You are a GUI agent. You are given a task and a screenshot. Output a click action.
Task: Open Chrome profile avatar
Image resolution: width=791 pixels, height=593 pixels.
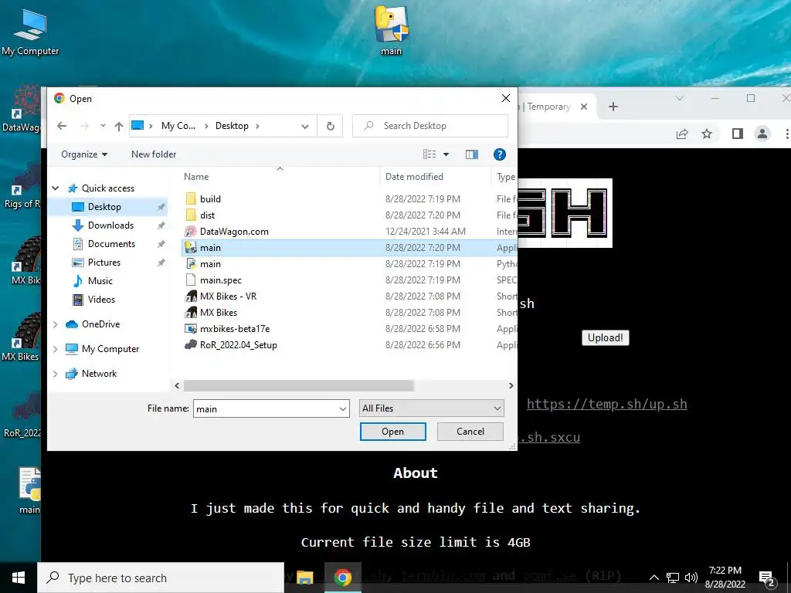[762, 134]
